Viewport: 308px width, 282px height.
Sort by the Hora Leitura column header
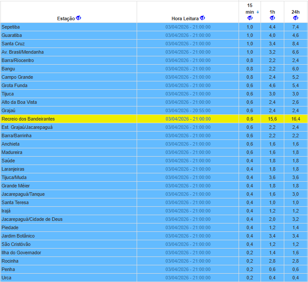[x=185, y=18]
